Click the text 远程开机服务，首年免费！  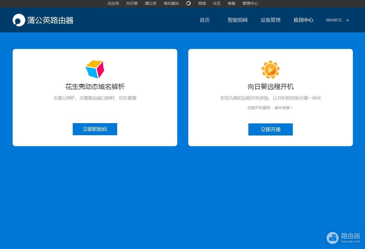[271, 108]
